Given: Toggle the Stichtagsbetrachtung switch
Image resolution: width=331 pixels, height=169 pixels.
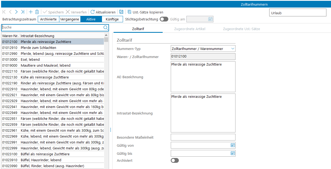Looking at the screenshot, I should pos(164,19).
